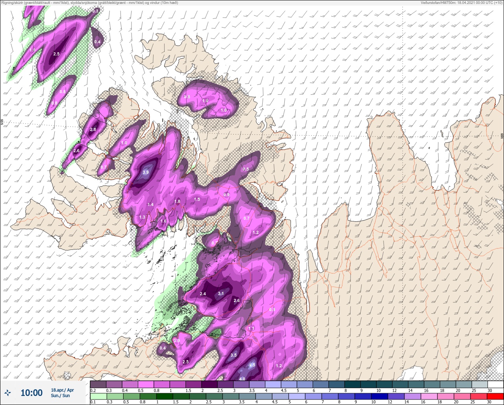Click the 4.0 value at the map's bottom edge
Image resolution: width=504 pixels, height=405 pixels.
242,379
